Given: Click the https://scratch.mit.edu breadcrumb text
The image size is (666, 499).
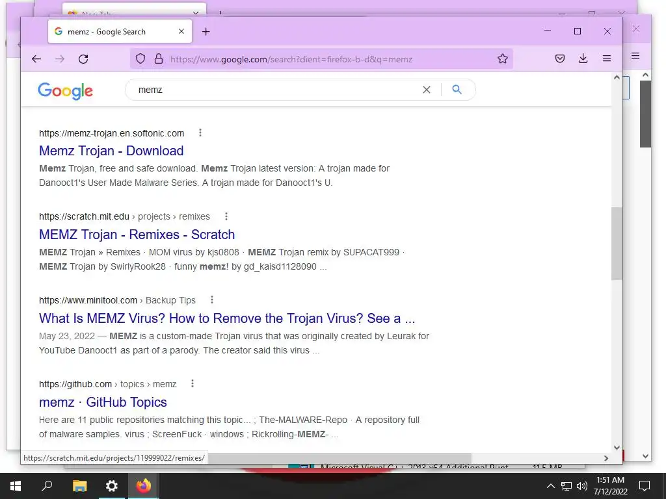Looking at the screenshot, I should point(84,216).
